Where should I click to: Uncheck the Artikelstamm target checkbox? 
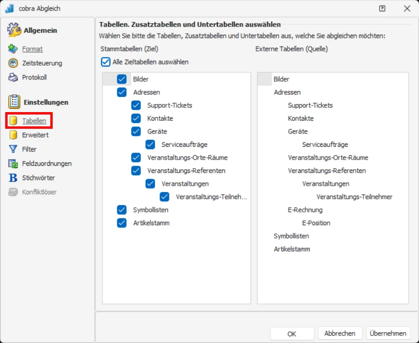click(121, 223)
